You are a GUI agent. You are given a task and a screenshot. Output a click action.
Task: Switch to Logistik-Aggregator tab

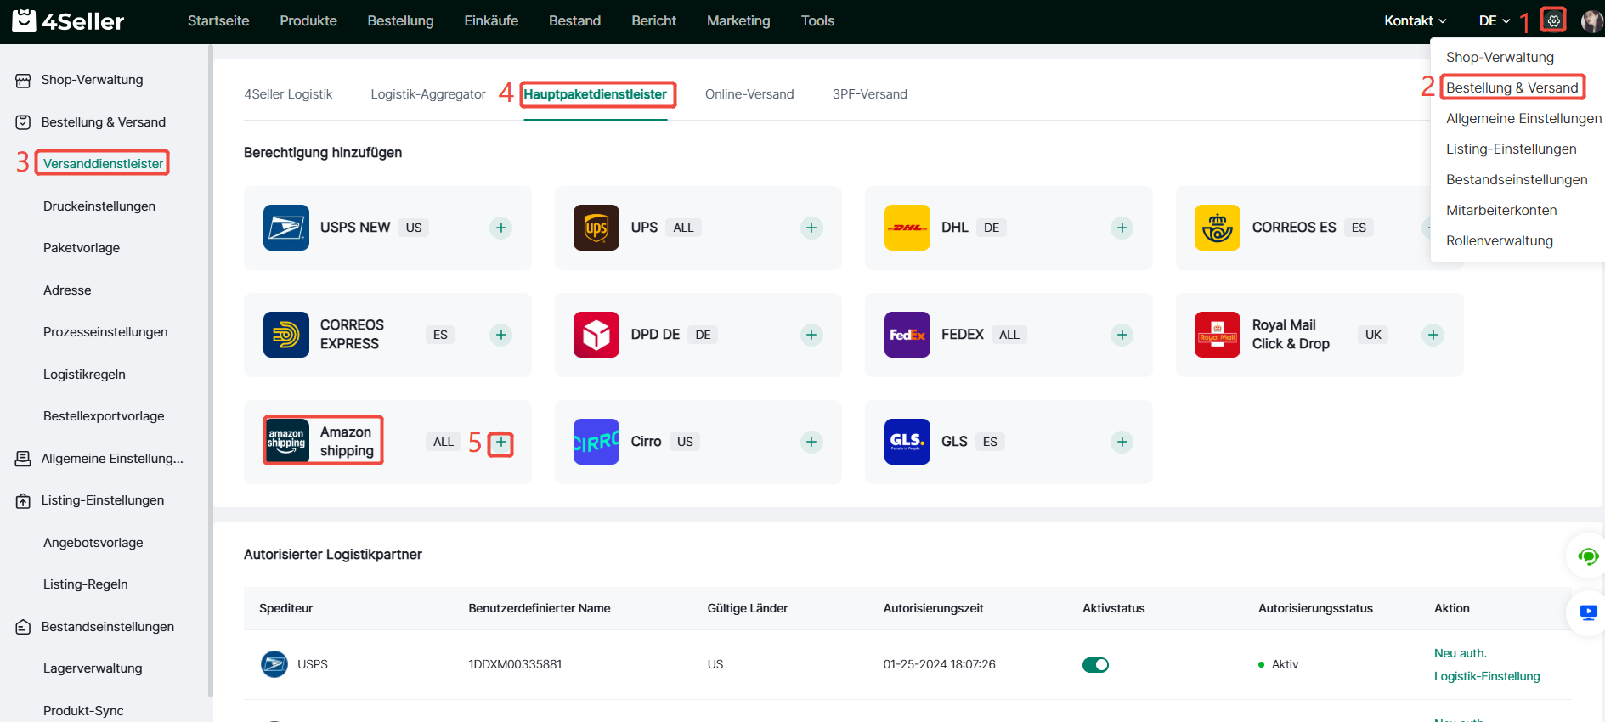click(428, 94)
